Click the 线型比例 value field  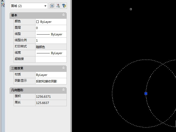click(x=51, y=41)
